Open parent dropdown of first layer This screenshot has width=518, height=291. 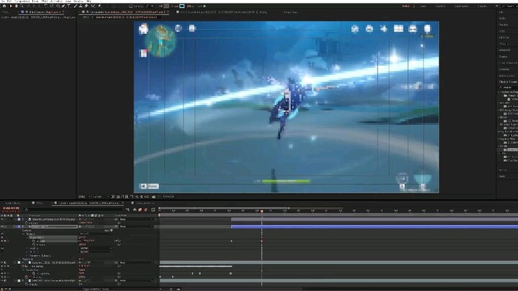(x=137, y=219)
